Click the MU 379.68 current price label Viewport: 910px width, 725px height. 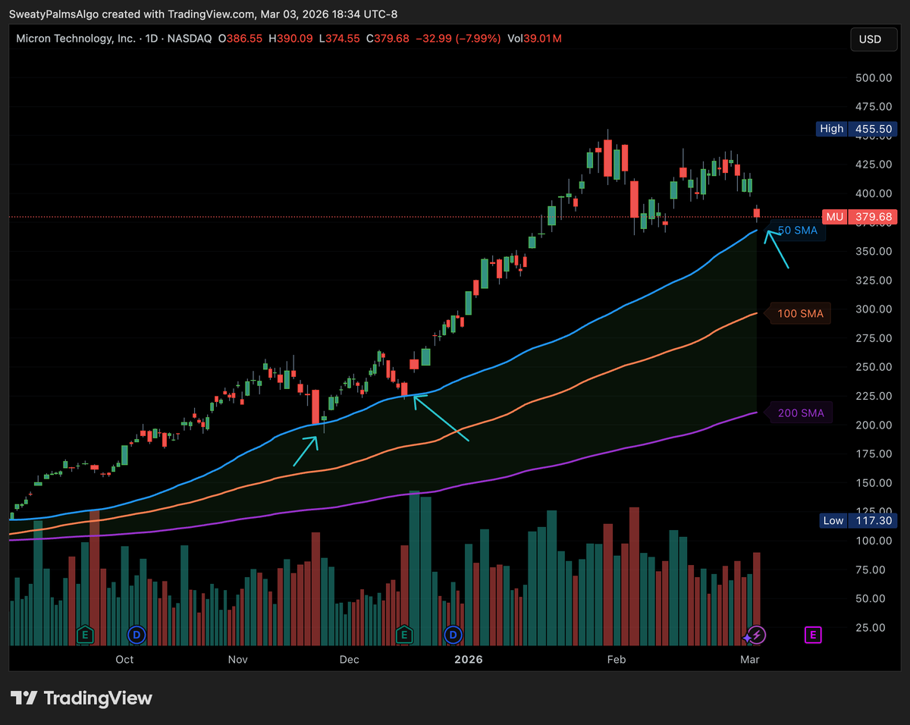pyautogui.click(x=859, y=217)
